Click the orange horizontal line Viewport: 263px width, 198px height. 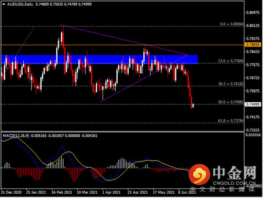(x=122, y=45)
